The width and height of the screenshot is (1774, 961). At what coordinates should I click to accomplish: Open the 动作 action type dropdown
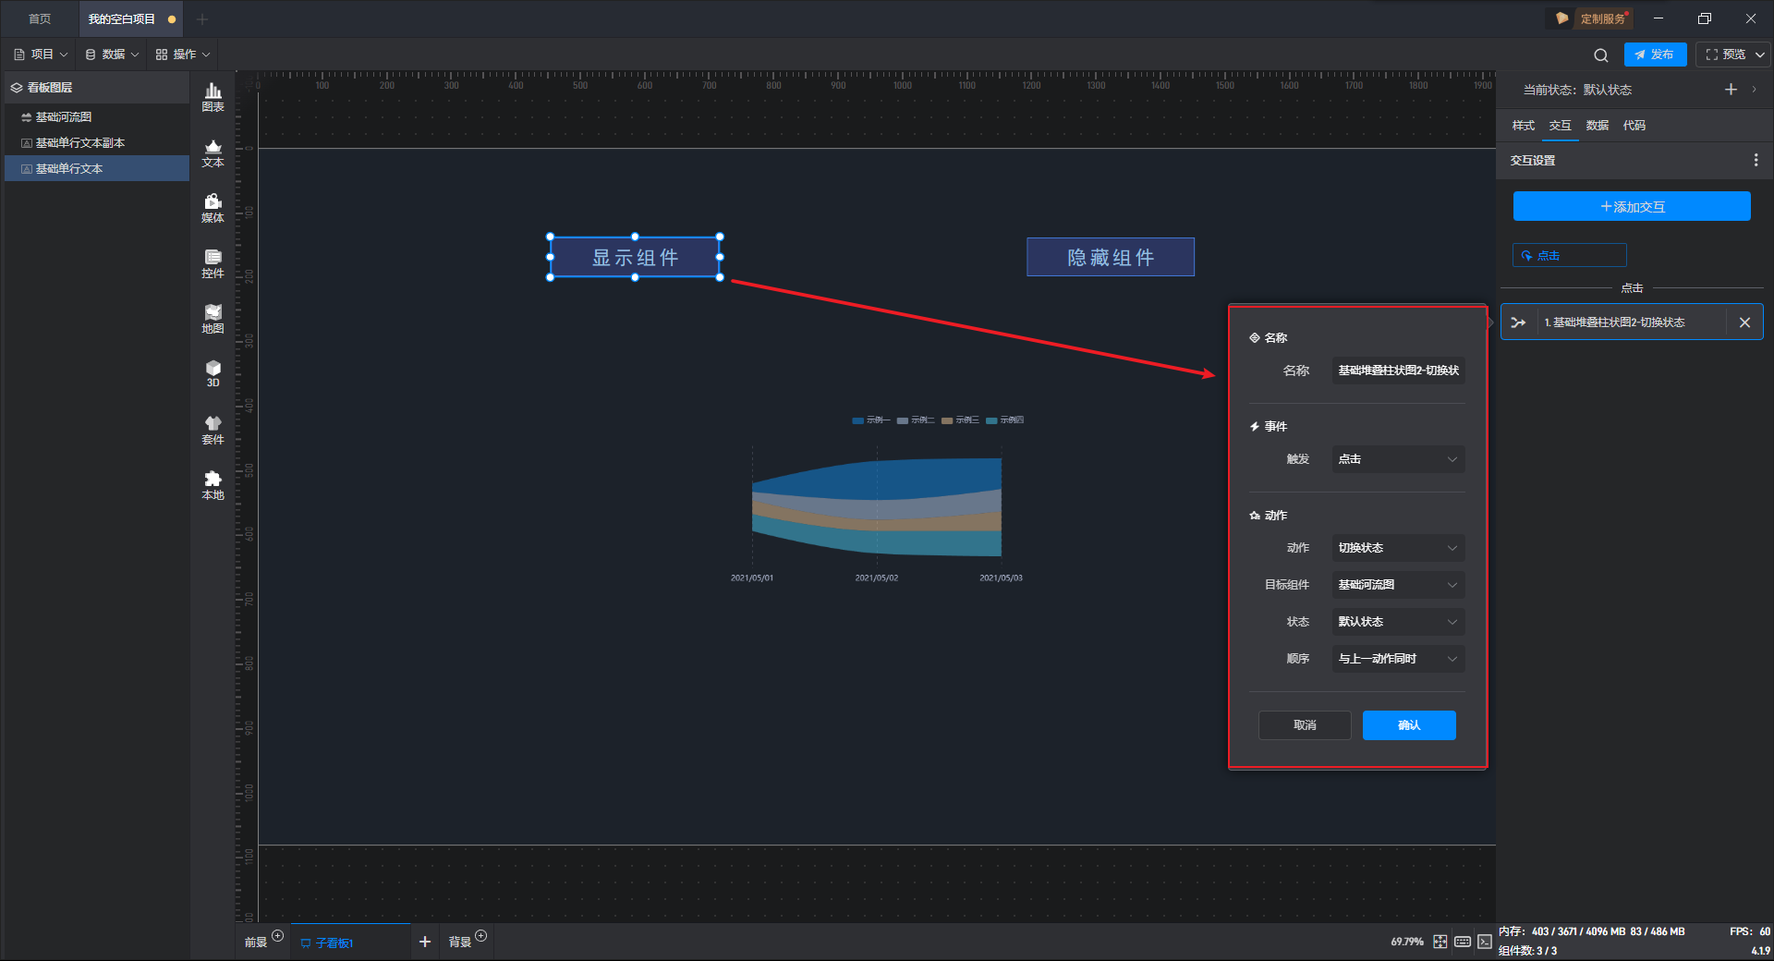pos(1398,548)
